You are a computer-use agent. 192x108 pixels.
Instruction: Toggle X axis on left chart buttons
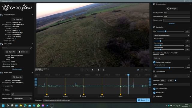pos(36,79)
